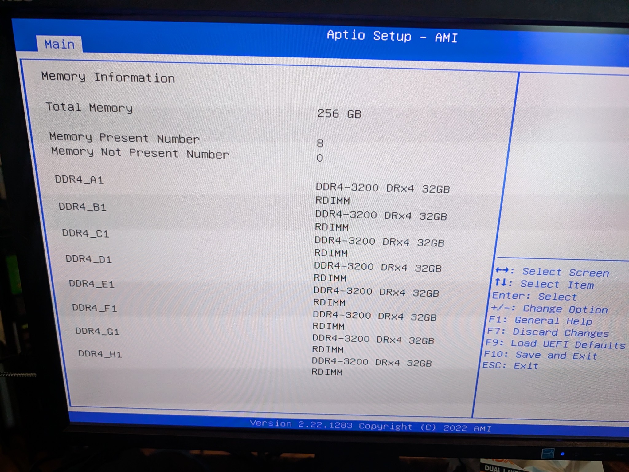The width and height of the screenshot is (629, 472).
Task: Select the Memory Present Number label
Action: click(124, 138)
